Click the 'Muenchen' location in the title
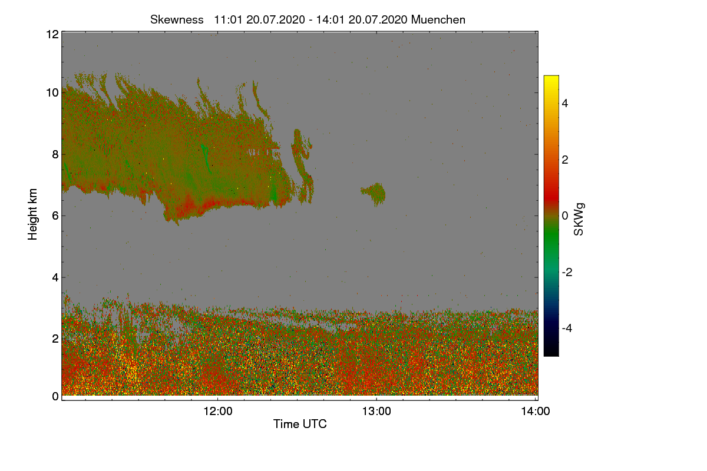The width and height of the screenshot is (707, 471). click(x=438, y=19)
